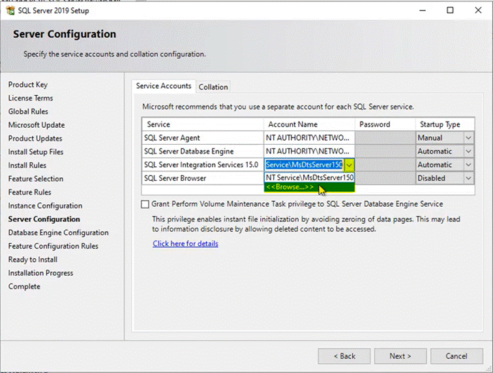Click the Startup Type column header
This screenshot has height=373, width=493.
445,125
